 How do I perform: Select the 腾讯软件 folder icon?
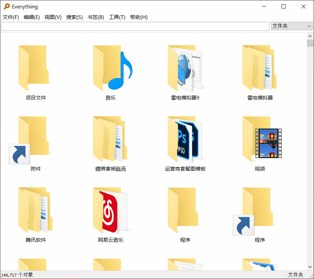[x=35, y=210]
